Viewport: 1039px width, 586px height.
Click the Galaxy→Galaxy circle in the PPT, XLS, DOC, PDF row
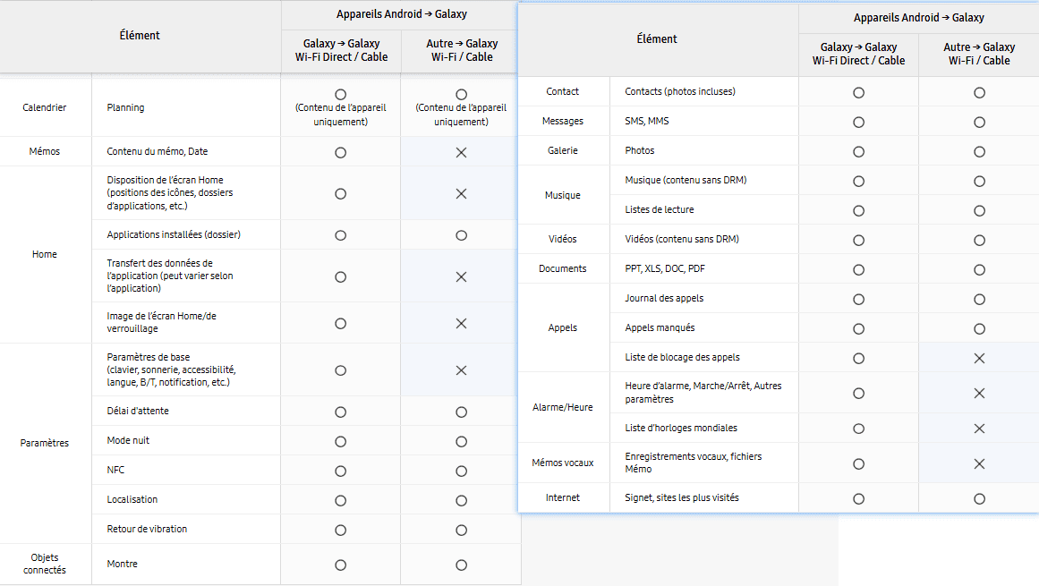coord(859,270)
